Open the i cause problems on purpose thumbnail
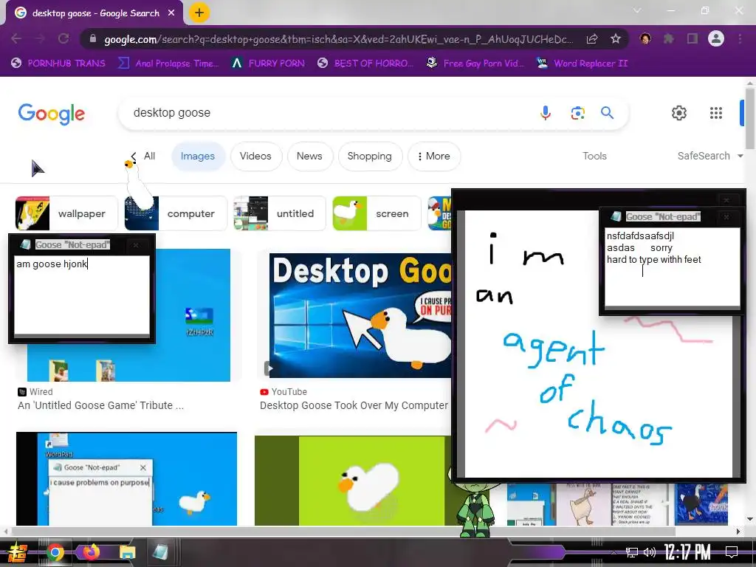Viewport: 756px width, 567px height. pyautogui.click(x=126, y=478)
